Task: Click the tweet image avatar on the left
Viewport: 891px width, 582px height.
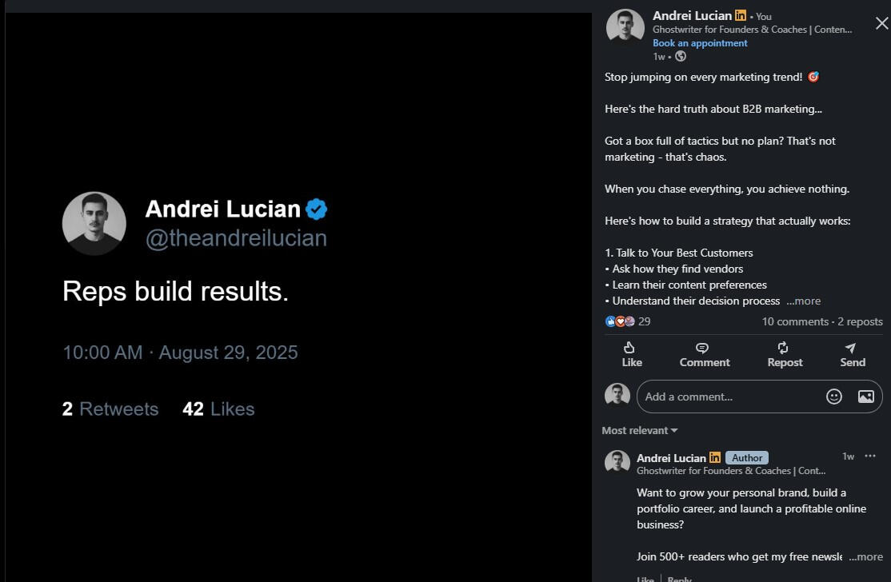Action: [x=94, y=223]
